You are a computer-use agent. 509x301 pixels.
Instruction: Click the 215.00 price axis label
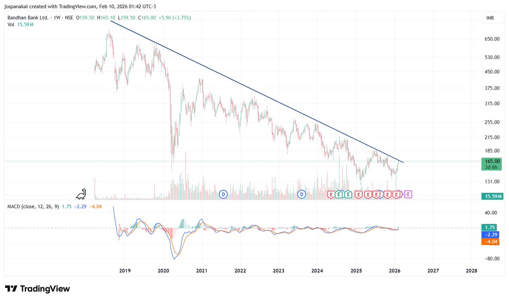pos(492,138)
